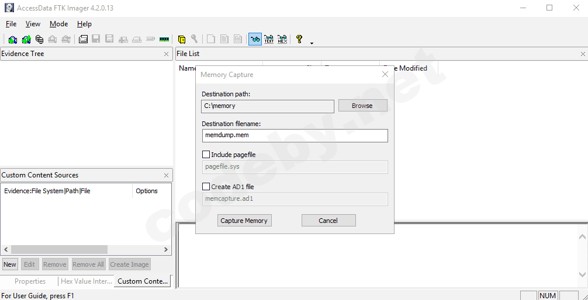Click the Destination path field showing C:\memory
Screen dimensions: 588x300
268,106
